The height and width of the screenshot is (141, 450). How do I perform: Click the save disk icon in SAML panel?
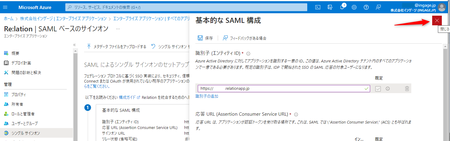coord(200,38)
